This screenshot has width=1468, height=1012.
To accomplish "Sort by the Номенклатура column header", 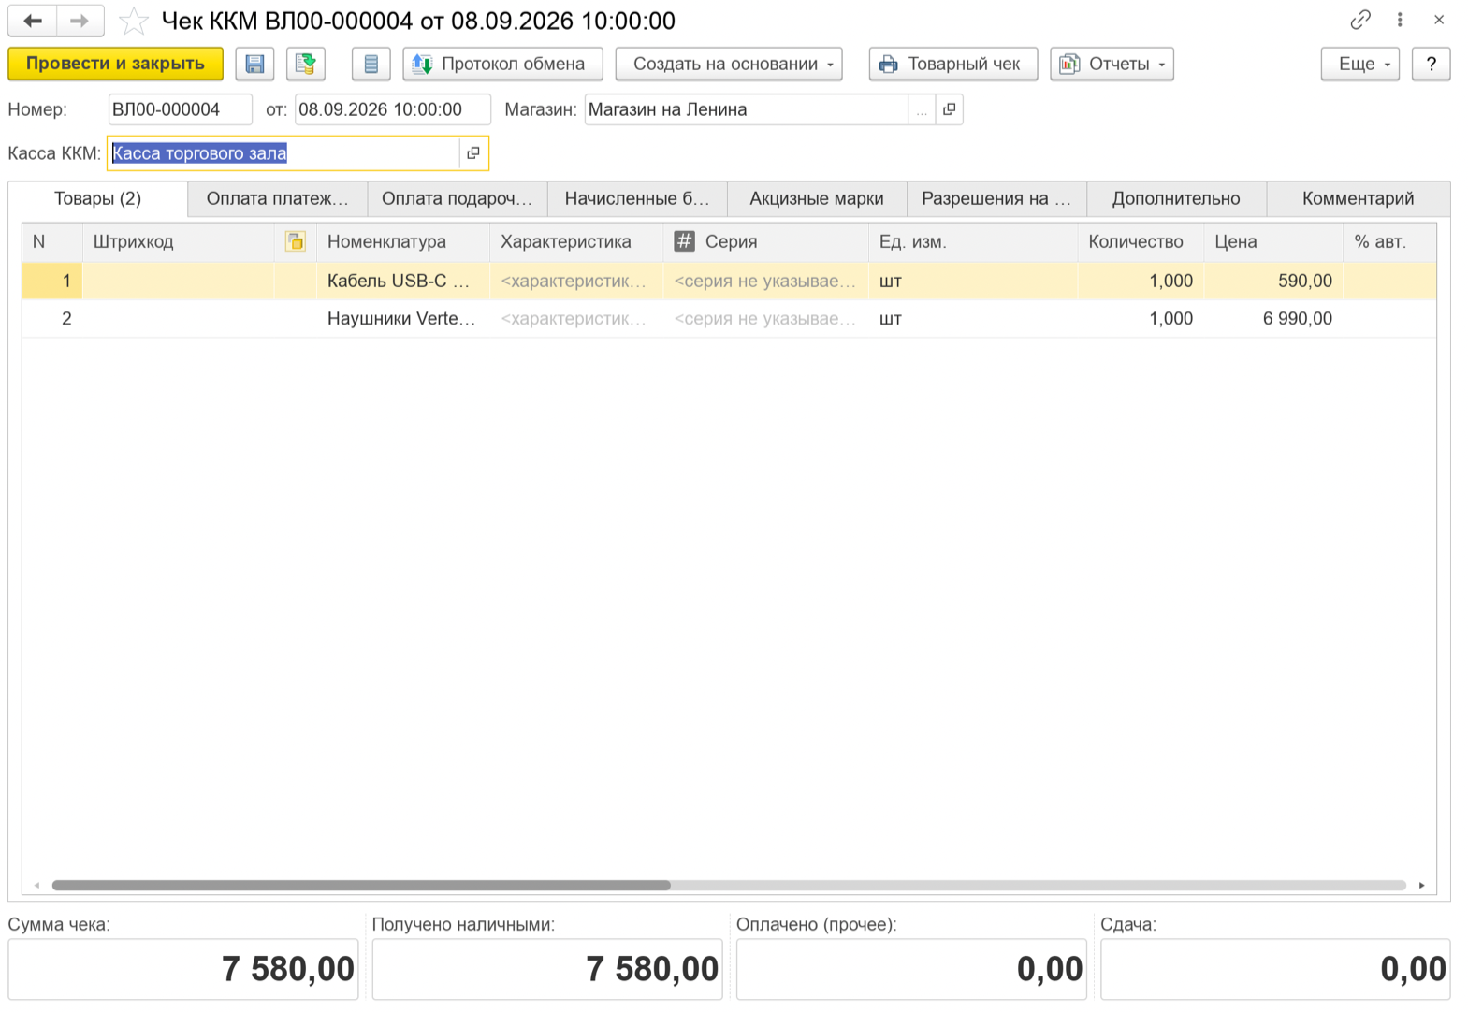I will [x=402, y=241].
